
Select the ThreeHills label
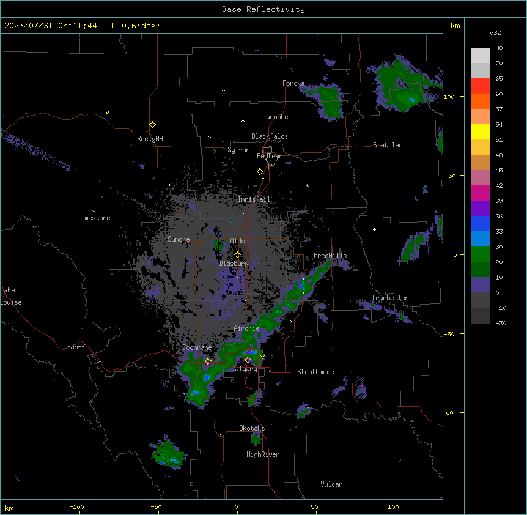328,256
